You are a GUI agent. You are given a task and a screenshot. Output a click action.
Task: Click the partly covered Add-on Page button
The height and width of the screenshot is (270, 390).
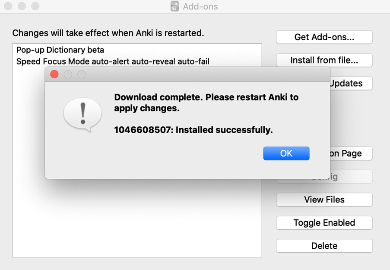[x=351, y=154]
